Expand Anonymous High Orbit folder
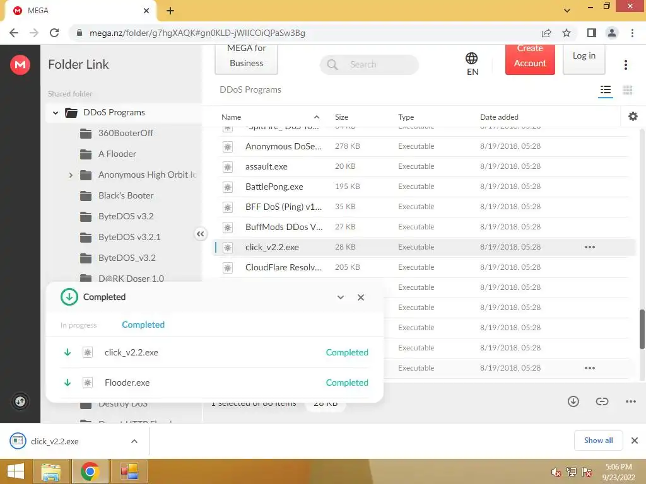The height and width of the screenshot is (484, 646). tap(71, 175)
